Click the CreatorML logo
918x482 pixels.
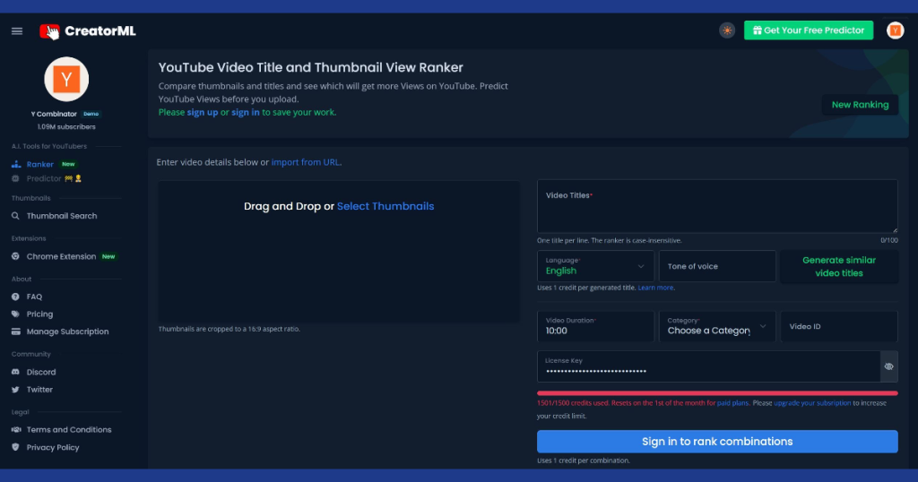pyautogui.click(x=88, y=31)
